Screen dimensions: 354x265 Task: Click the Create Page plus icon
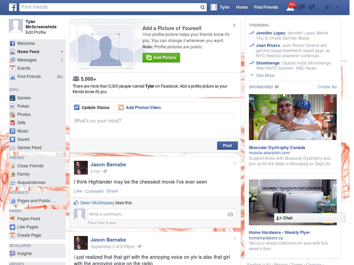(12, 235)
